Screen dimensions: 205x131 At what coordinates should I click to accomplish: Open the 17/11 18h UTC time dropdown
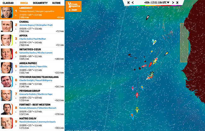coord(157,3)
